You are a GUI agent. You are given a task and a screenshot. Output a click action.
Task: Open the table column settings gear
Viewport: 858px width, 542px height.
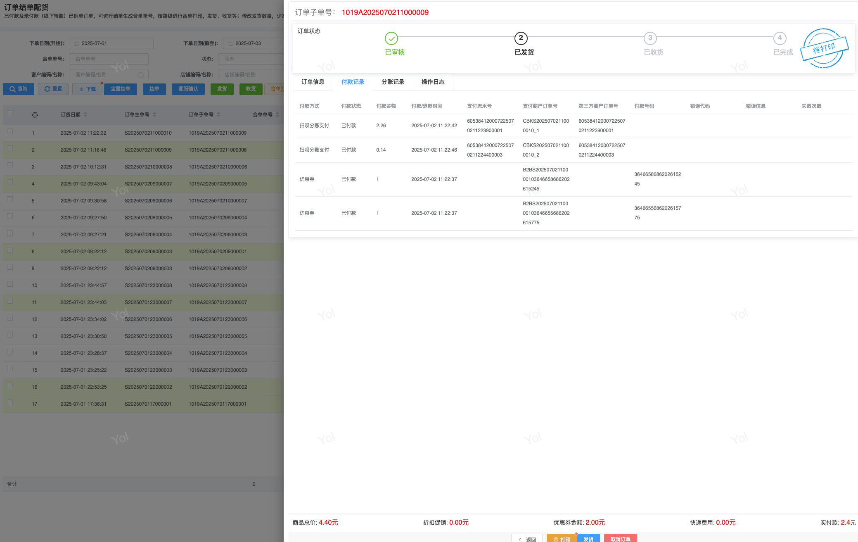pyautogui.click(x=35, y=115)
